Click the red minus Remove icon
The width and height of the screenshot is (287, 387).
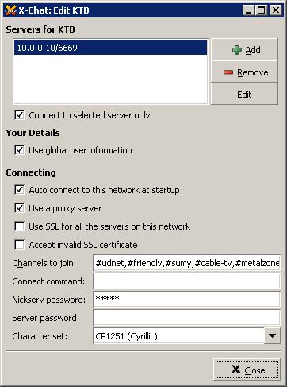[228, 72]
